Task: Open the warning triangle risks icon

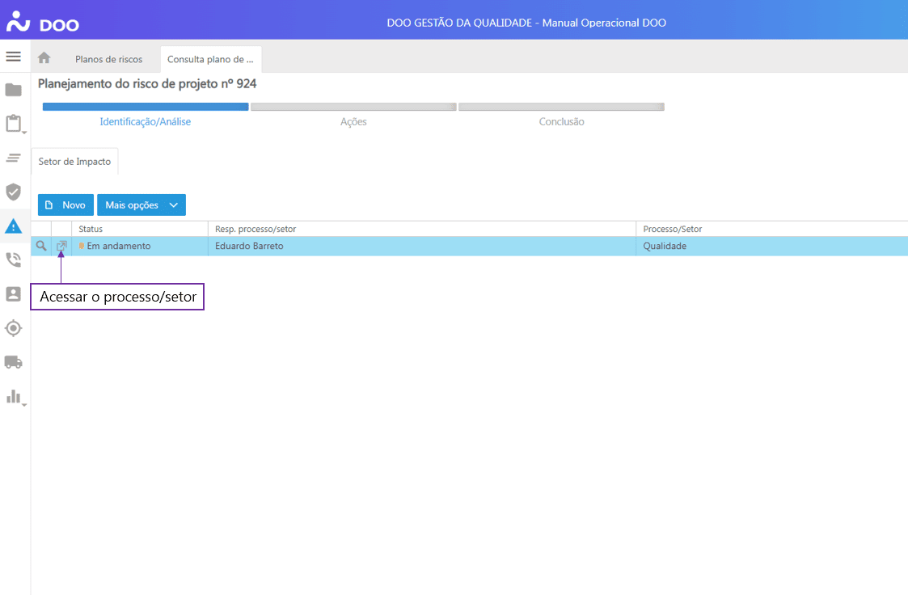Action: [x=14, y=226]
